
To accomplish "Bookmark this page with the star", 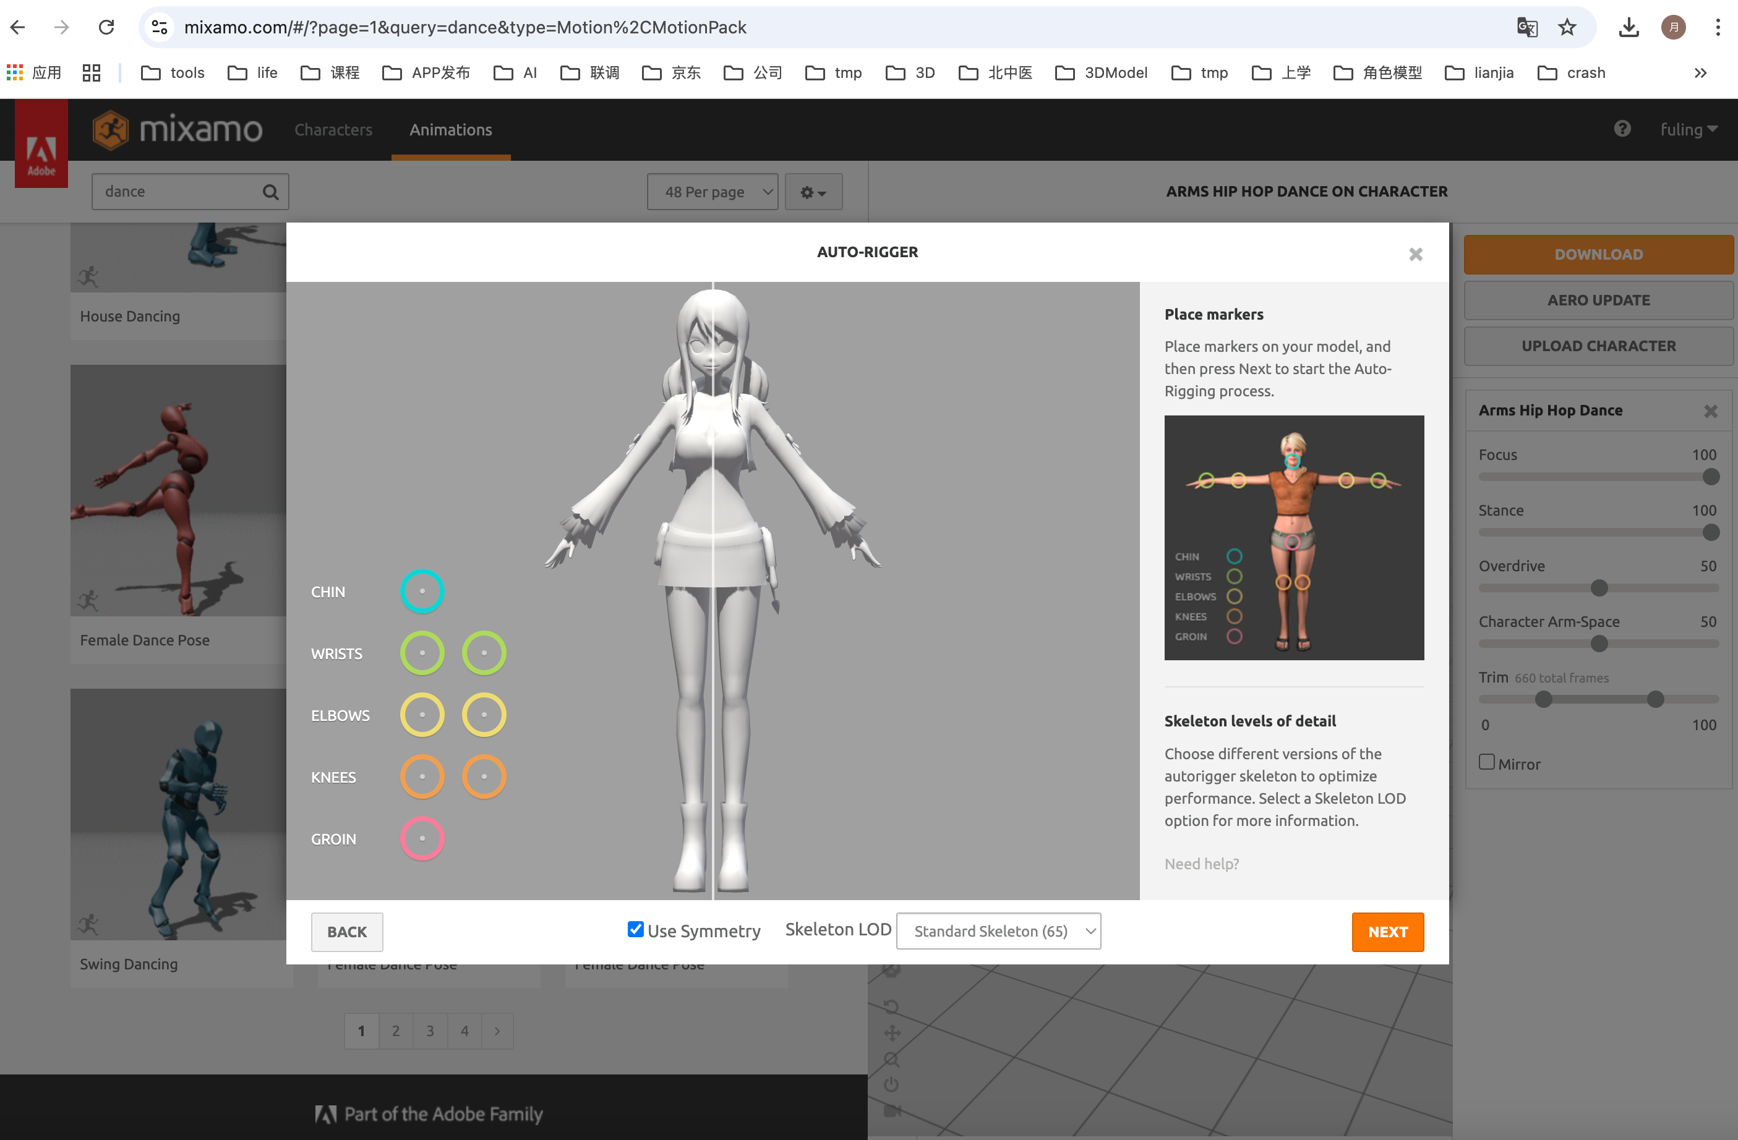I will (1567, 27).
